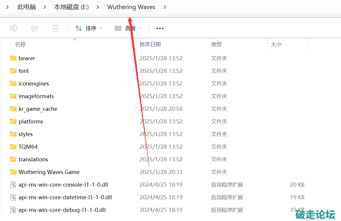
Task: Expand chevron after Wuthering Waves breadcrumb
Action: pos(165,7)
